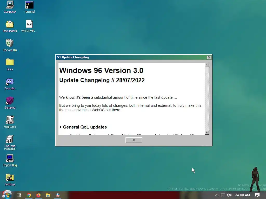Close the V3 Update Changelog window

[209, 57]
